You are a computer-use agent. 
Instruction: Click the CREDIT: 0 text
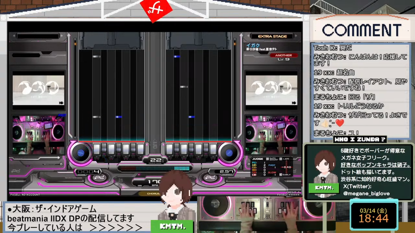click(293, 192)
